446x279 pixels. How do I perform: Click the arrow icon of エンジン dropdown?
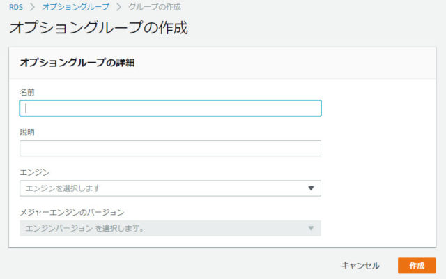pyautogui.click(x=311, y=188)
